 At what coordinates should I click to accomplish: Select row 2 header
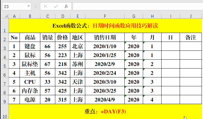5,37
